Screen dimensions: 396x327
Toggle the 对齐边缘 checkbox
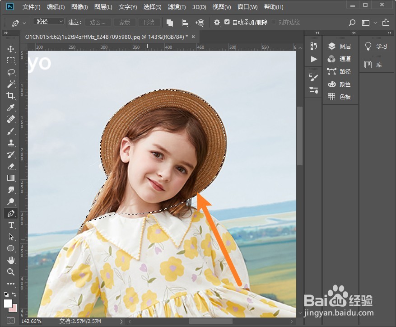pyautogui.click(x=274, y=22)
